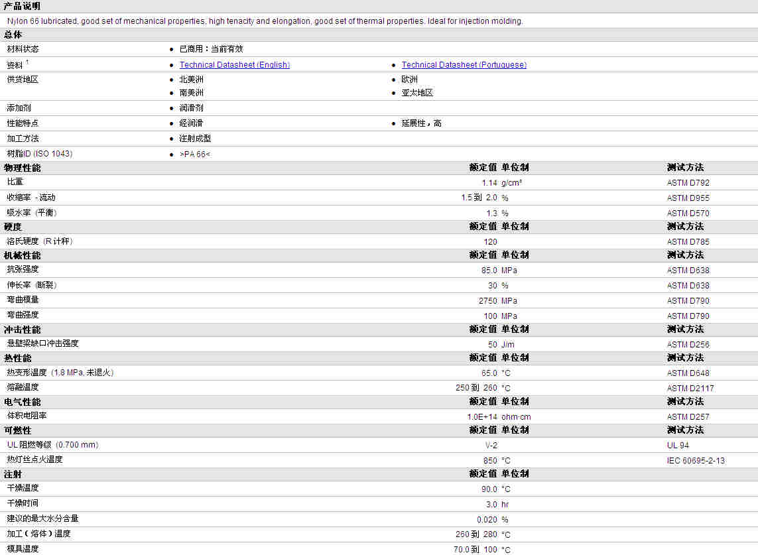The width and height of the screenshot is (758, 555).
Task: Click the UL 阻燃等级 (0.700 mm) label
Action: 52,445
